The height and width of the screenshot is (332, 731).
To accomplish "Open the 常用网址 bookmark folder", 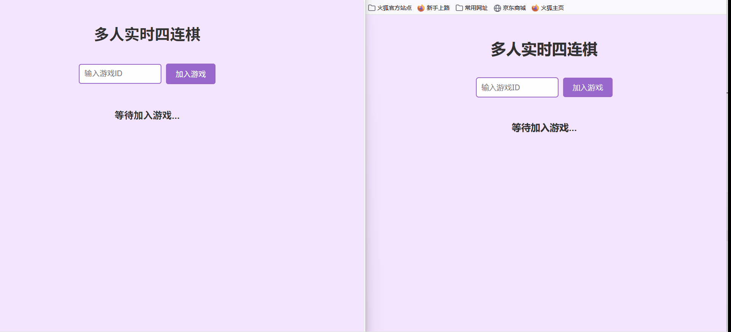I will (x=472, y=8).
